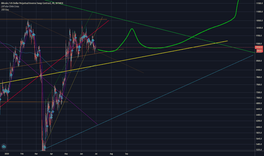Click the 09:33 candle countdown label

[x=259, y=50]
